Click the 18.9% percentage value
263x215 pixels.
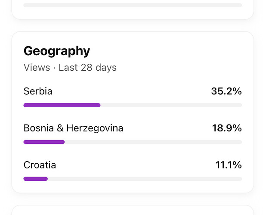click(x=227, y=128)
